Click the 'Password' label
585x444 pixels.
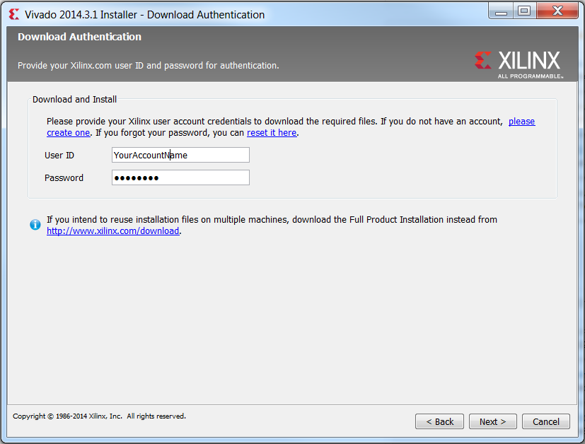64,178
